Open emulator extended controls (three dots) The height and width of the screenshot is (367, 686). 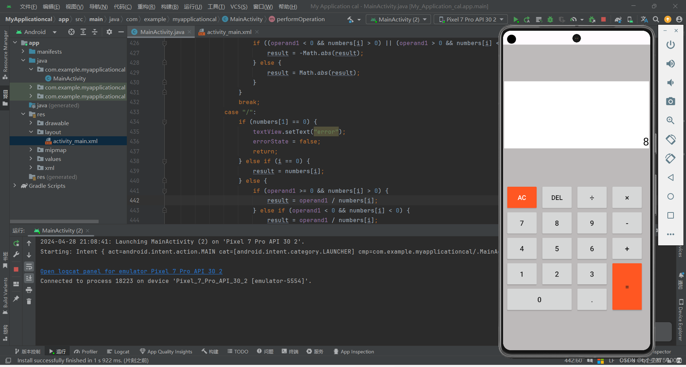click(x=671, y=234)
